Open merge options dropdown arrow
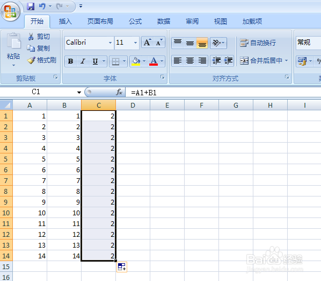The height and width of the screenshot is (281, 321). pos(287,60)
